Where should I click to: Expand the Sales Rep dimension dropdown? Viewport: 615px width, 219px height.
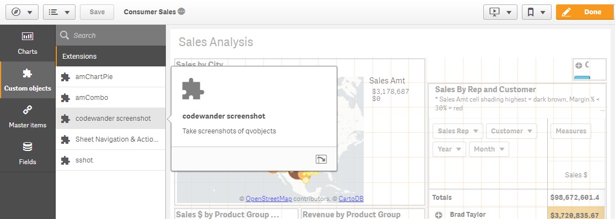(x=458, y=131)
